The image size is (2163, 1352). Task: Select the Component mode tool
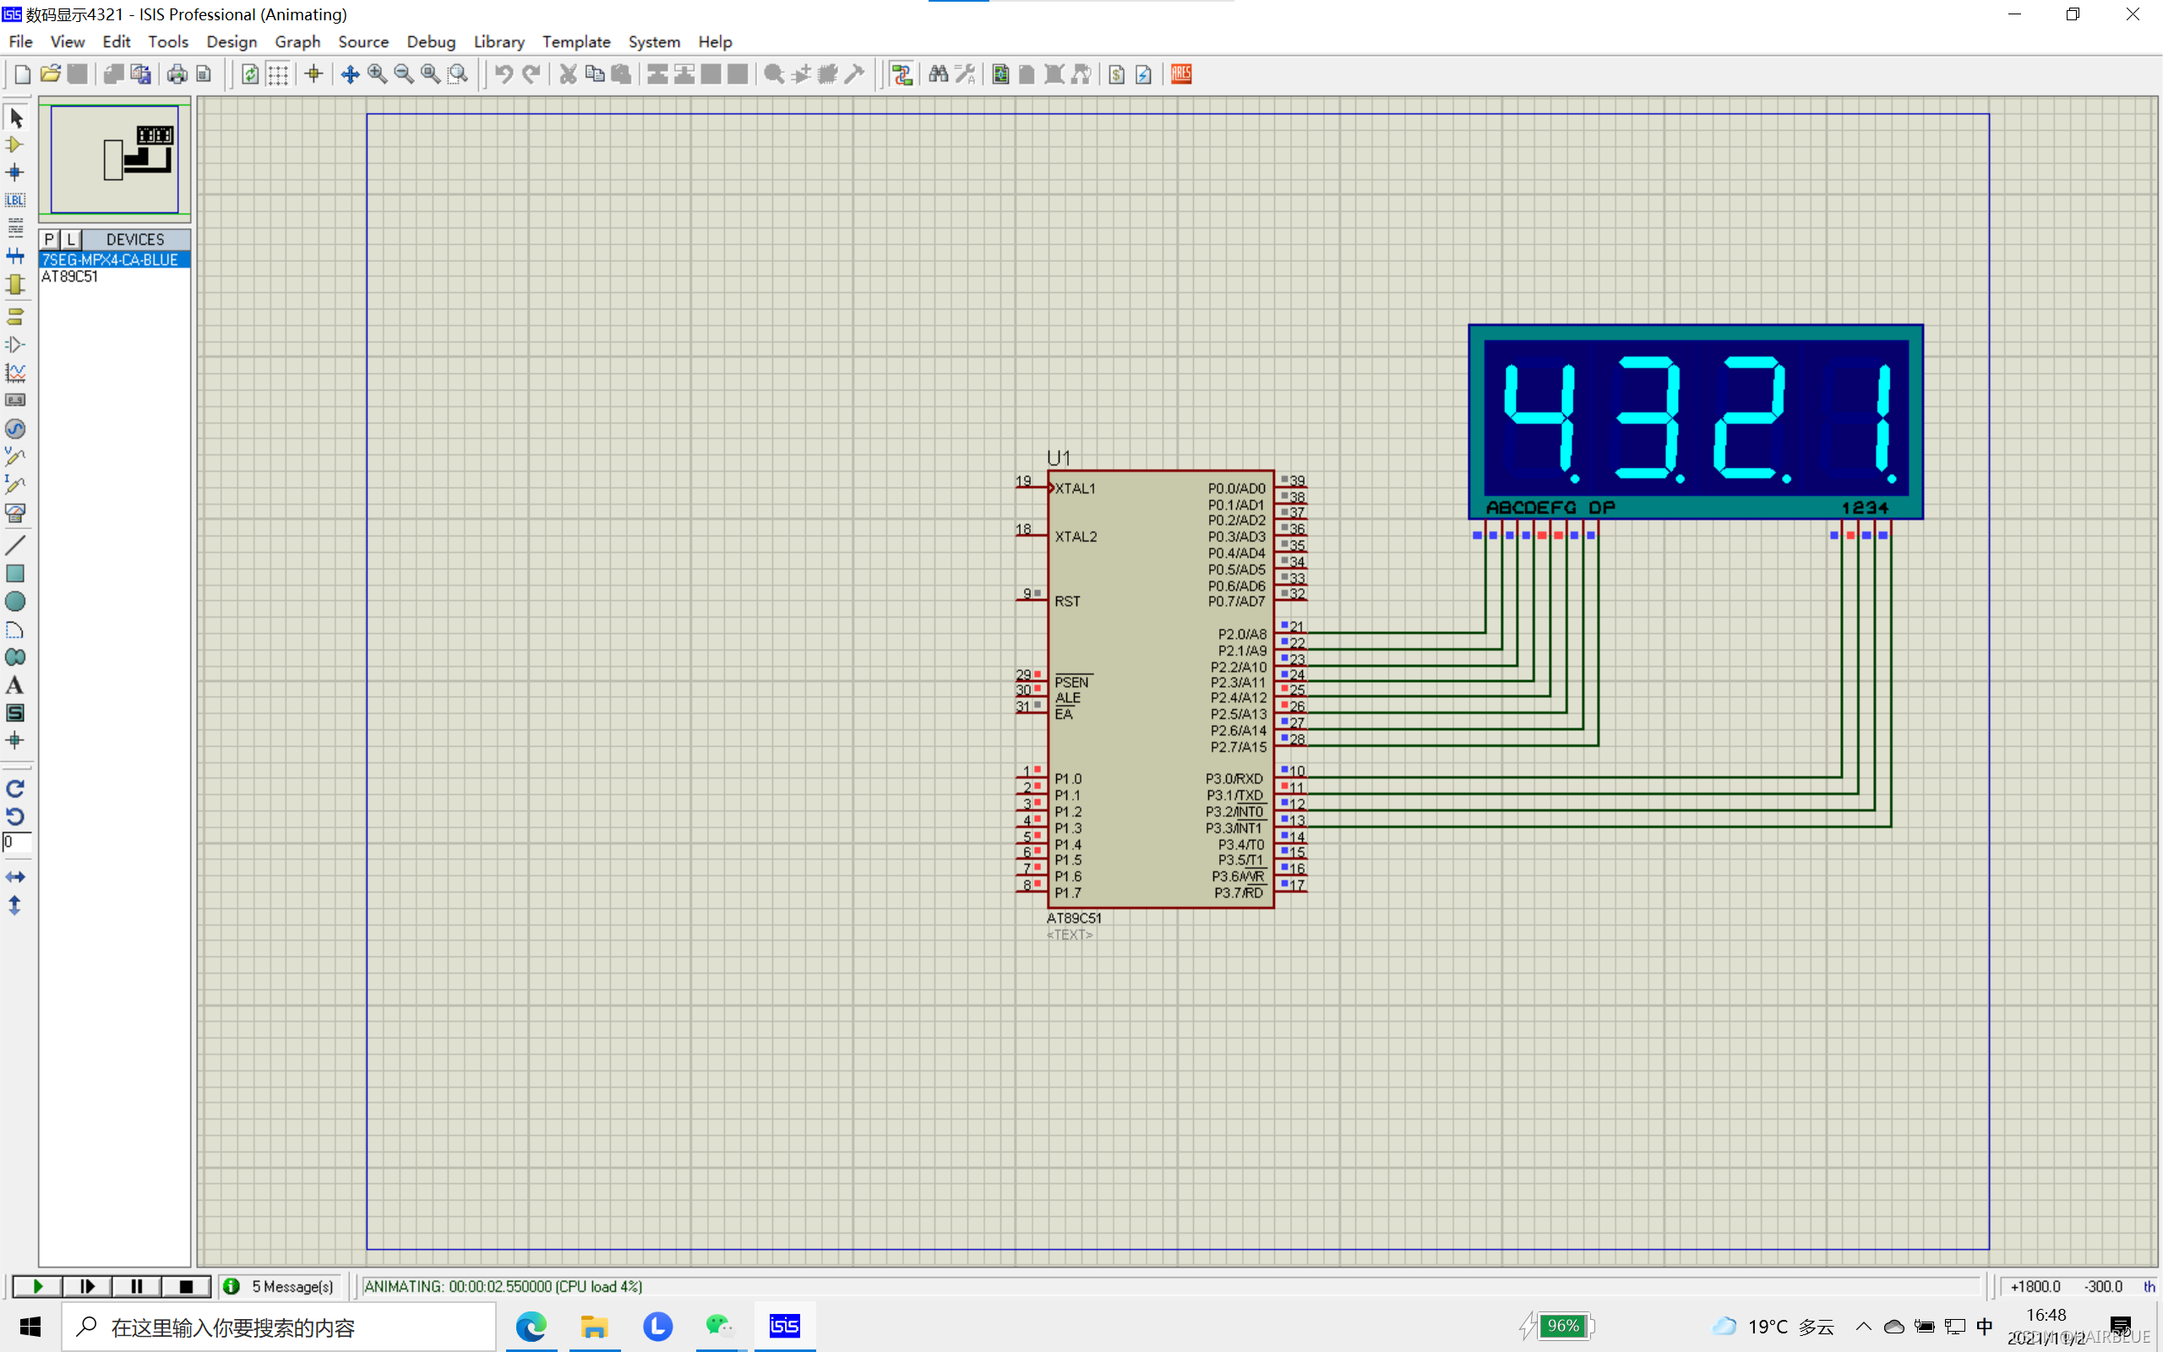click(14, 144)
